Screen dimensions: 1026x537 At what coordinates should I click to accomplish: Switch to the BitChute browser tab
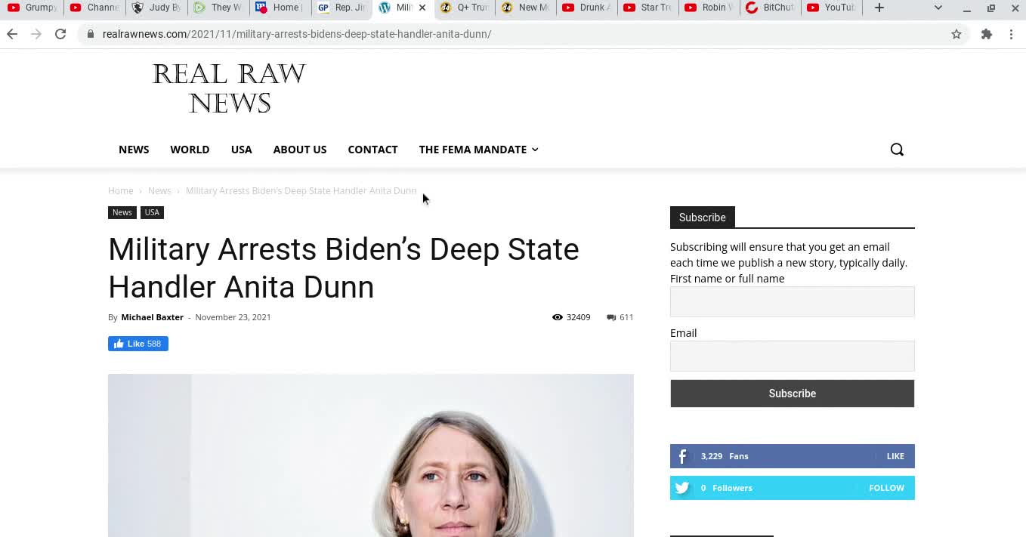(770, 8)
